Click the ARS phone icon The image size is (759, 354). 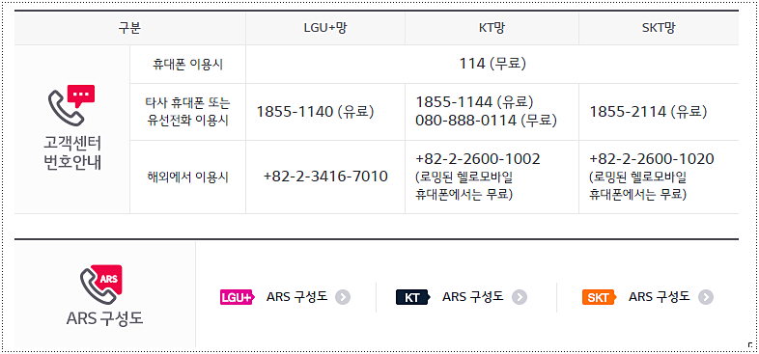[101, 284]
